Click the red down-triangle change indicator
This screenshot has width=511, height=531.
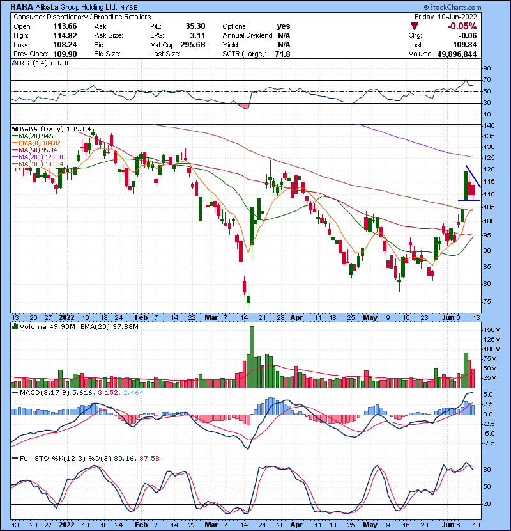click(415, 26)
